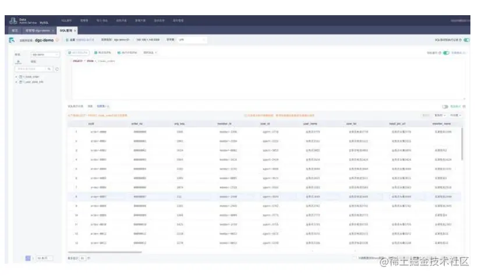The width and height of the screenshot is (478, 276).
Task: Switch to the dgc-demo library management tab
Action: coord(37,30)
